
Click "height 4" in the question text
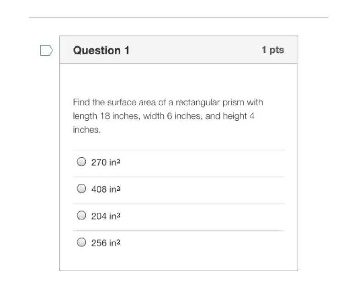(x=239, y=116)
